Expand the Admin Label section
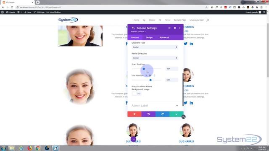Image resolution: width=269 pixels, height=151 pixels. [155, 106]
